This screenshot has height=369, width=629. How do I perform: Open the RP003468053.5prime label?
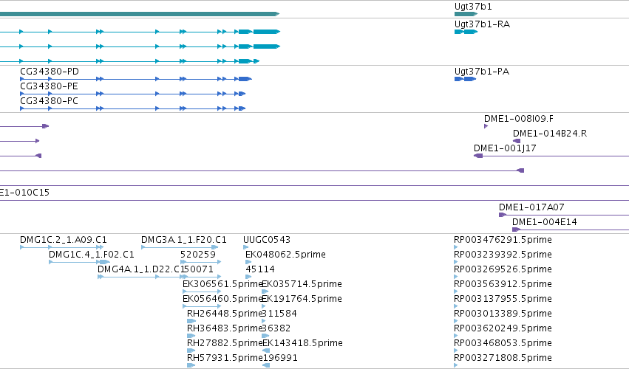pyautogui.click(x=503, y=343)
